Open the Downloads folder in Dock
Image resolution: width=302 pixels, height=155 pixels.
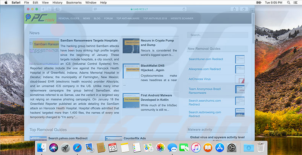click(248, 148)
